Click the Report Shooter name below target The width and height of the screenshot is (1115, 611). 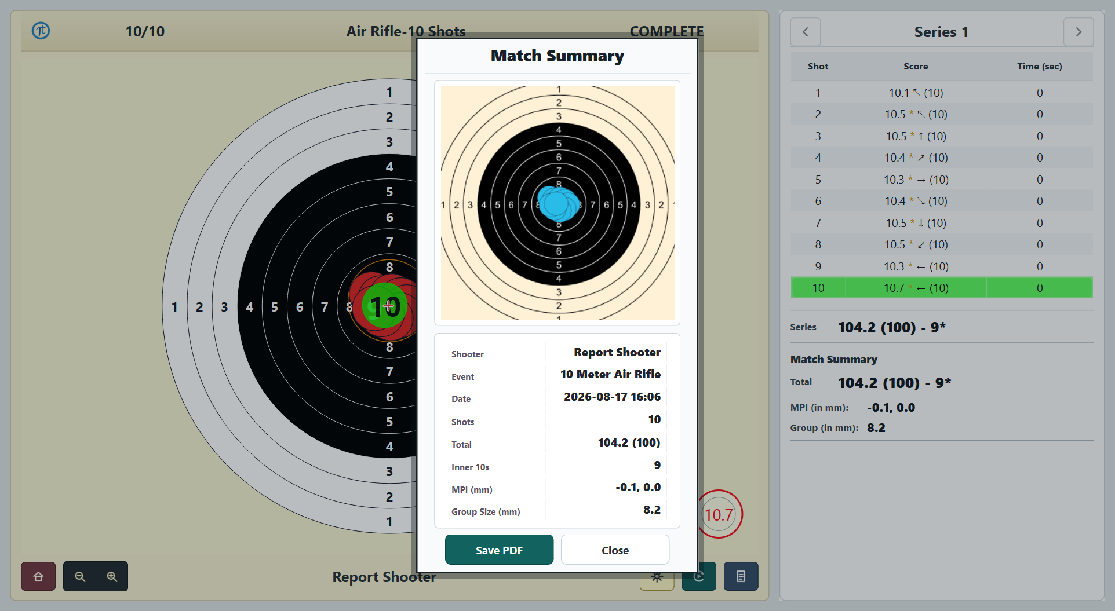pos(384,577)
